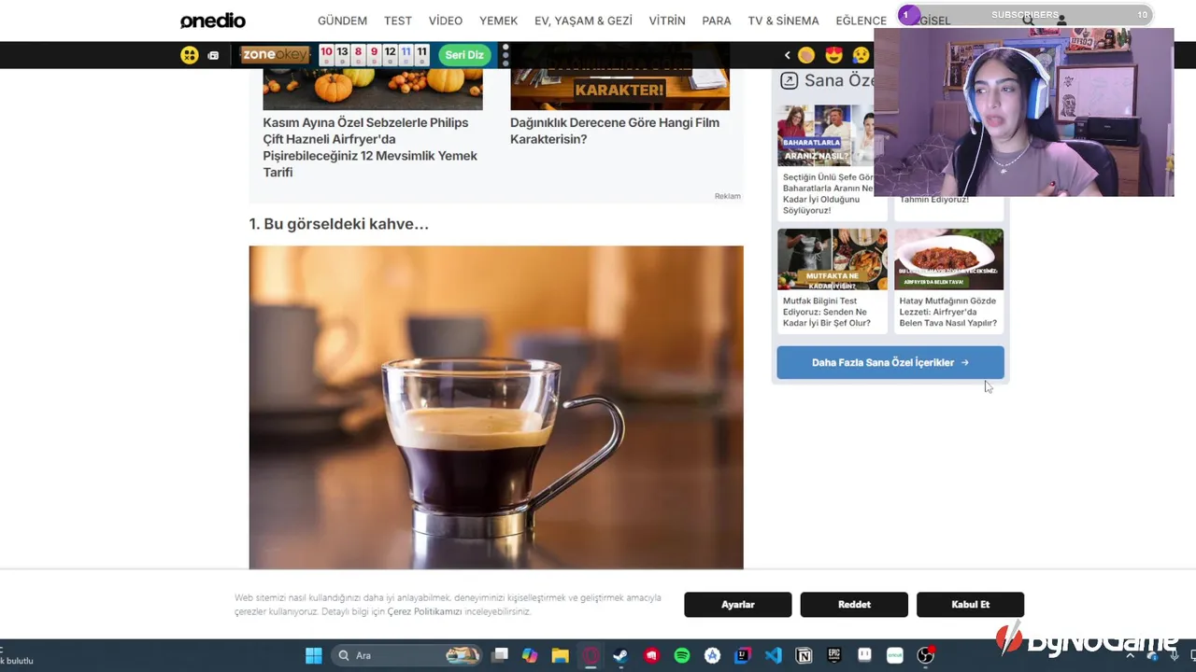Open Spotify from taskbar
Image resolution: width=1196 pixels, height=672 pixels.
coord(682,655)
